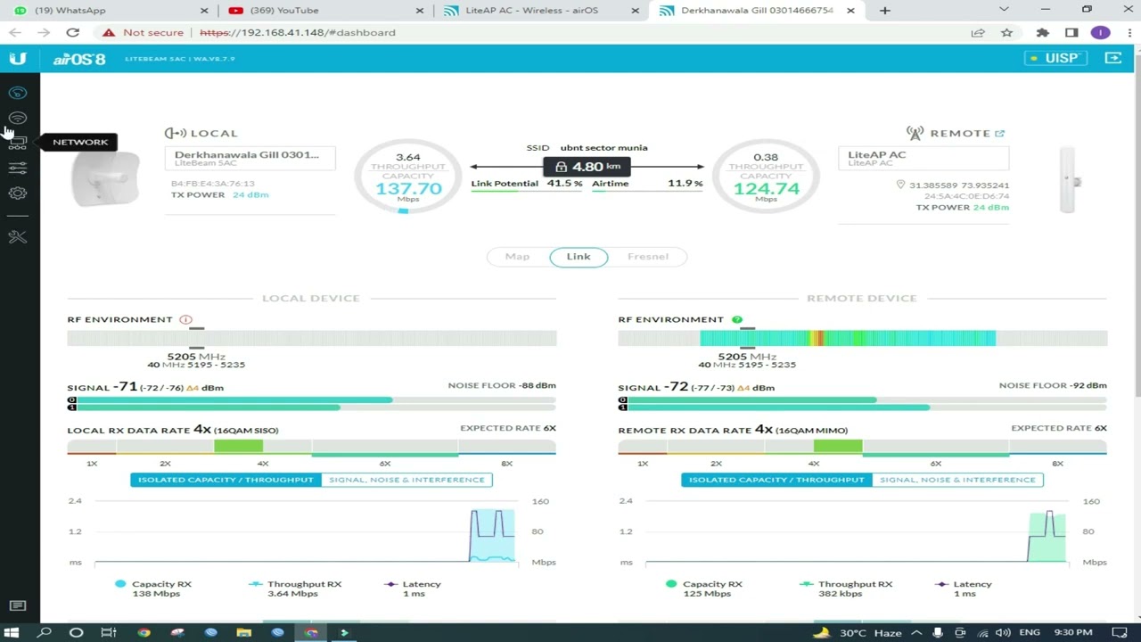
Task: Open the browser side panel icon
Action: pos(1071,32)
